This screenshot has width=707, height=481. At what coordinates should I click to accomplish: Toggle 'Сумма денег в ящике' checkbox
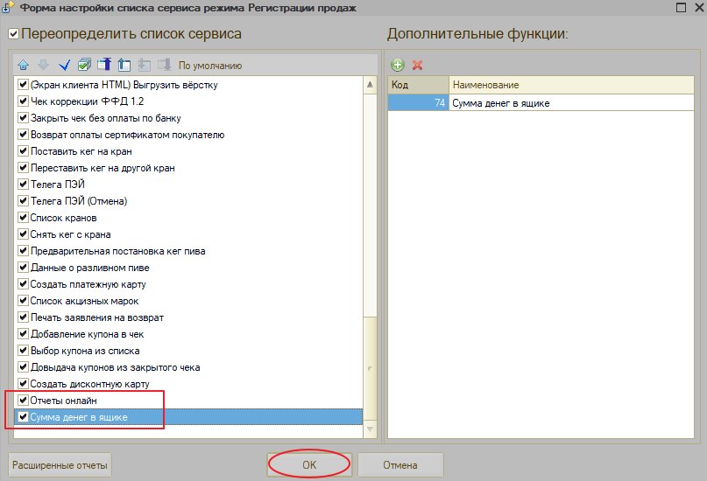click(x=23, y=416)
